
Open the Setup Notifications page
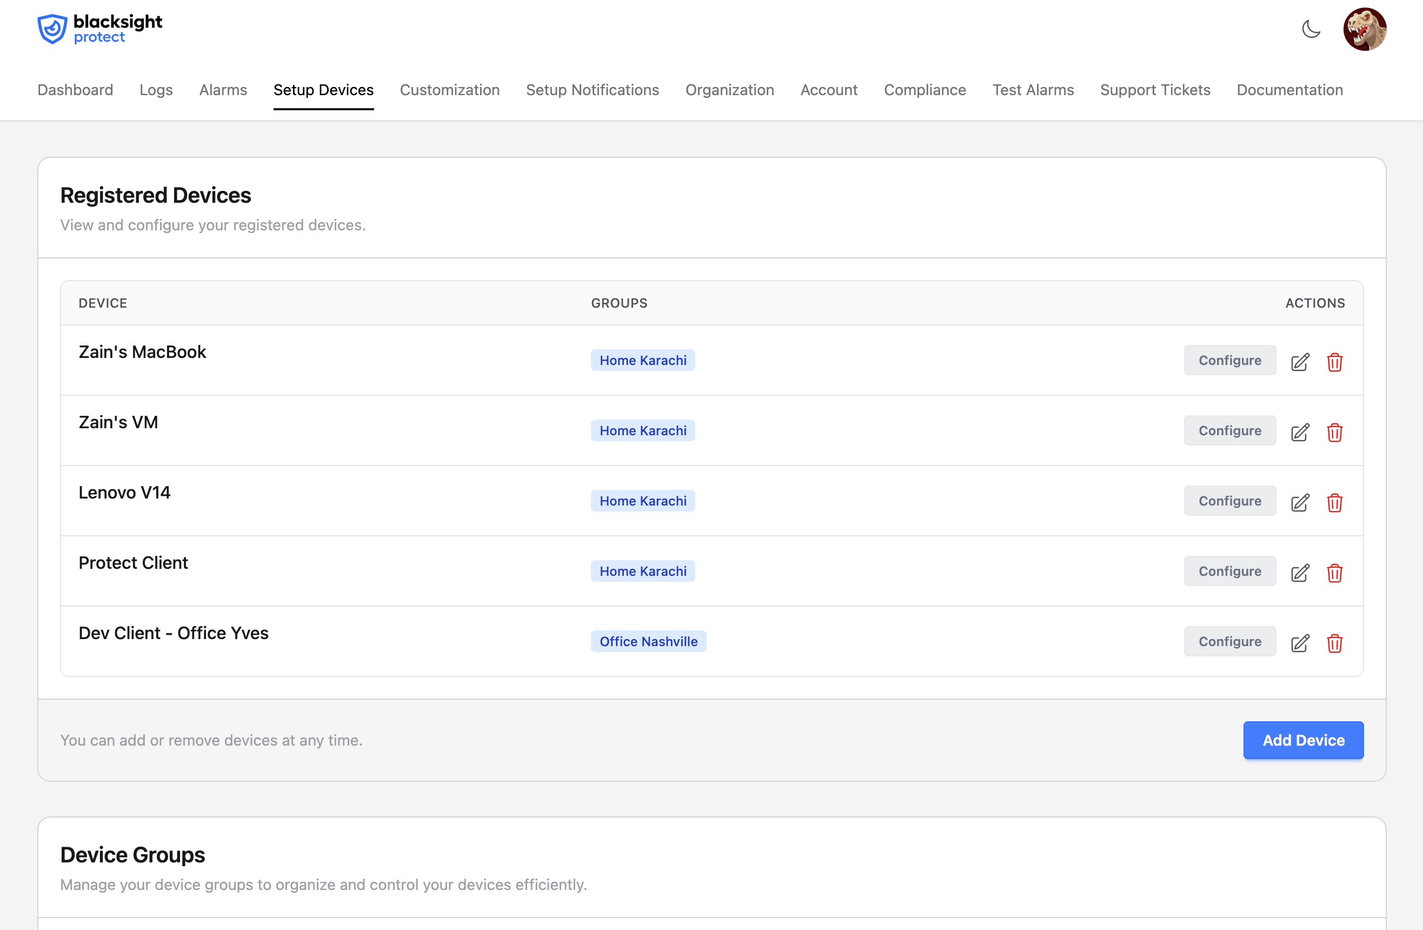(592, 90)
